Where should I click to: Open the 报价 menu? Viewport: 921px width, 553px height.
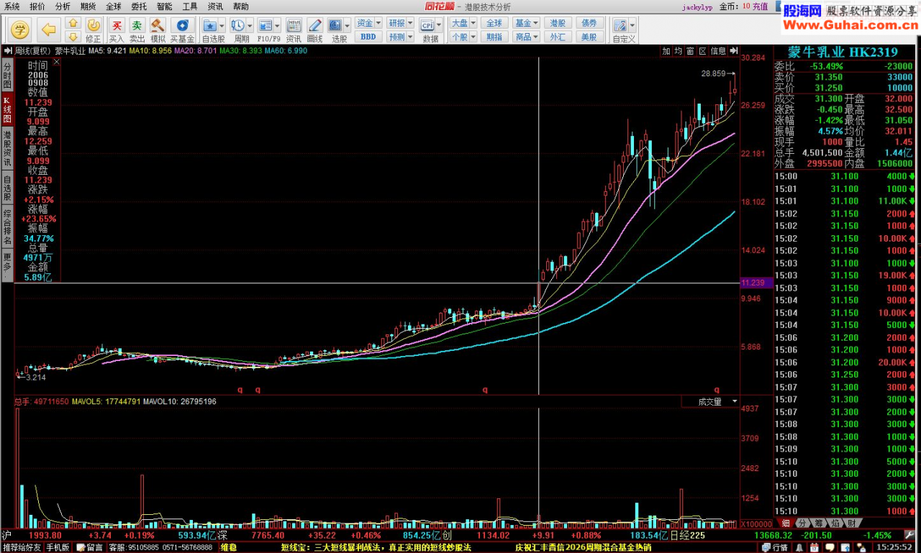coord(37,6)
